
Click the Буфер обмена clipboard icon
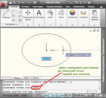pos(95,12)
